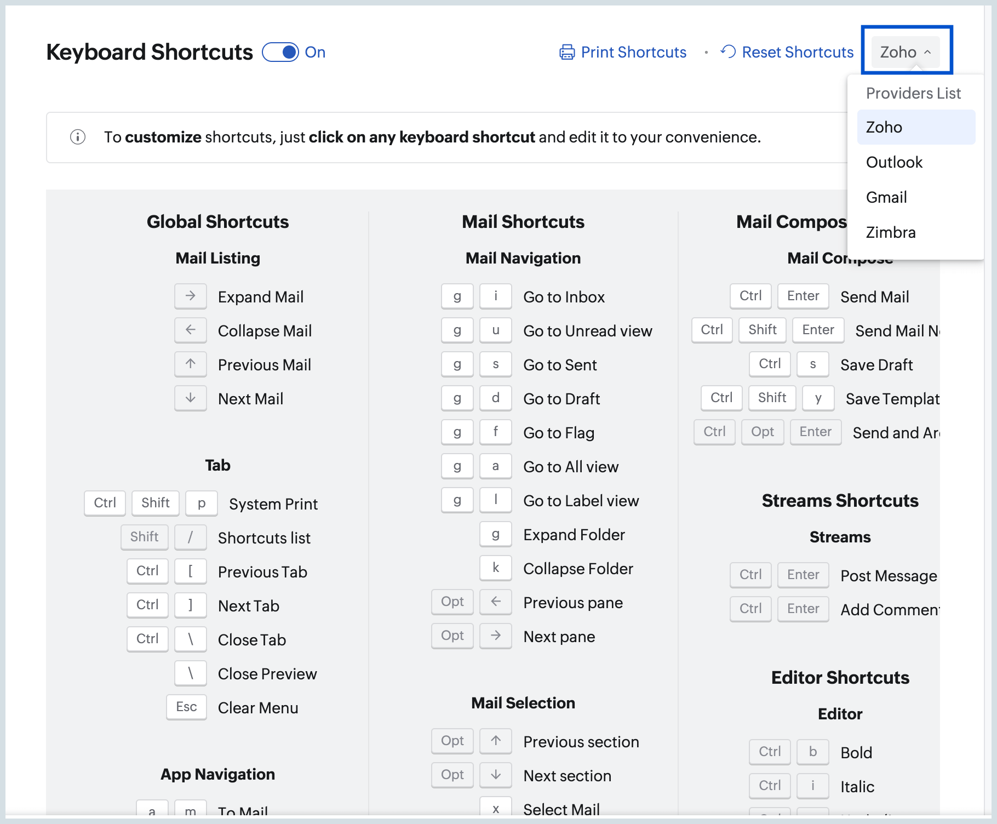Click the right-arrow key for Expand Mail
This screenshot has width=997, height=824.
tap(190, 296)
